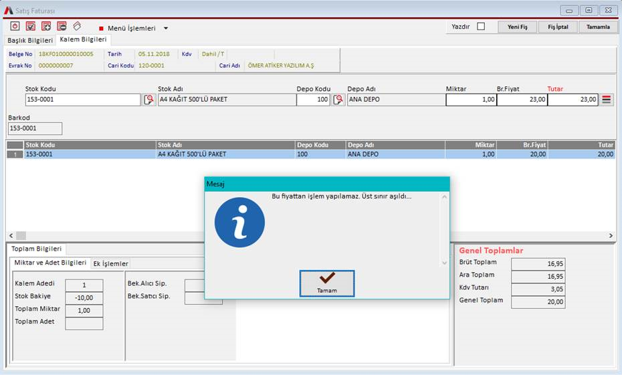Click the Miktar column header in grid
Screen dimensions: 622x375
tap(470, 145)
